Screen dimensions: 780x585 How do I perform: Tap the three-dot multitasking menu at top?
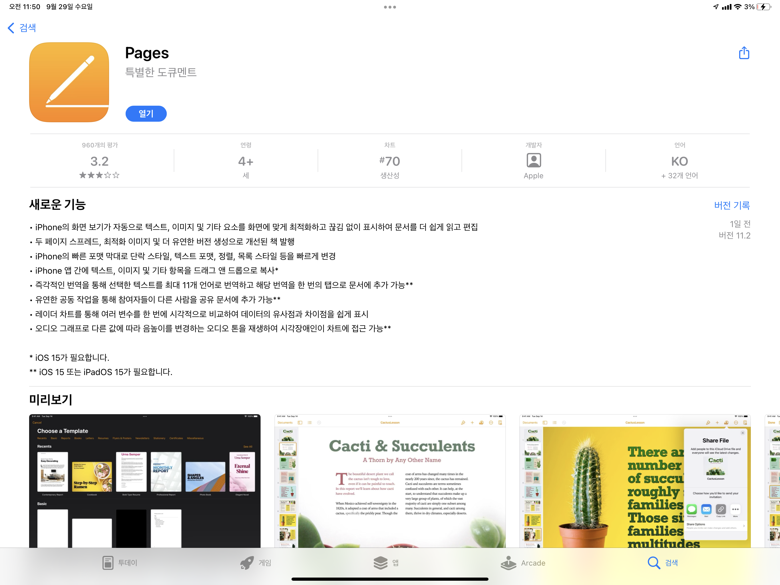coord(390,7)
